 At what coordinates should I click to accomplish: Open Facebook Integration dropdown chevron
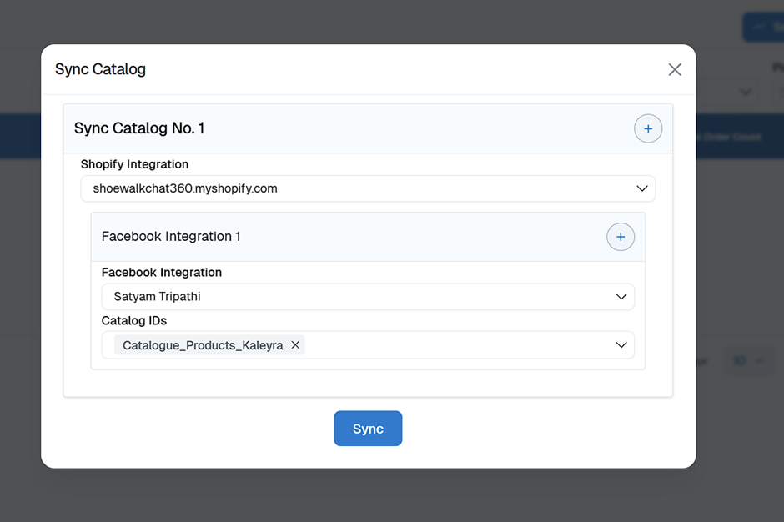pyautogui.click(x=621, y=297)
